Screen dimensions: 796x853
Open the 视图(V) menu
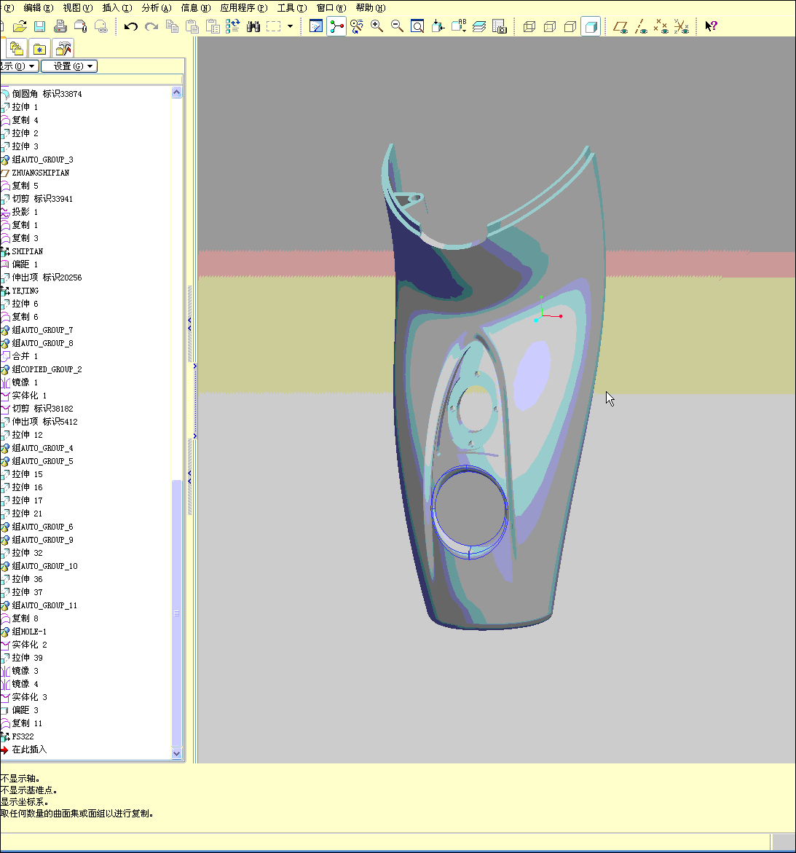[78, 7]
